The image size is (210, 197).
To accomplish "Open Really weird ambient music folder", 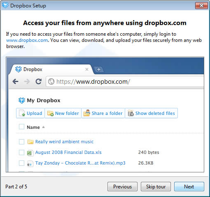I will (64, 142).
